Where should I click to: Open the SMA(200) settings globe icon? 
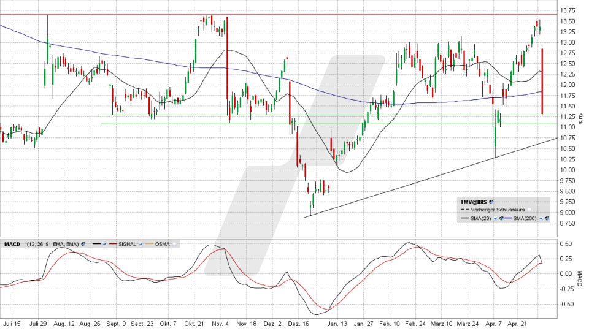click(547, 218)
